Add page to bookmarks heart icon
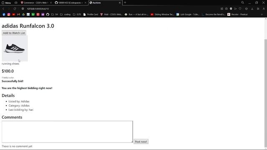This screenshot has width=267, height=150. 240,9
